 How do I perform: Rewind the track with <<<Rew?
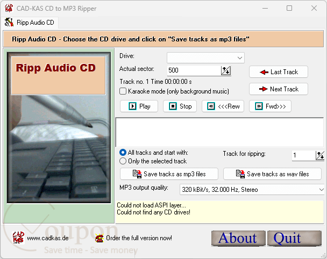(x=223, y=106)
